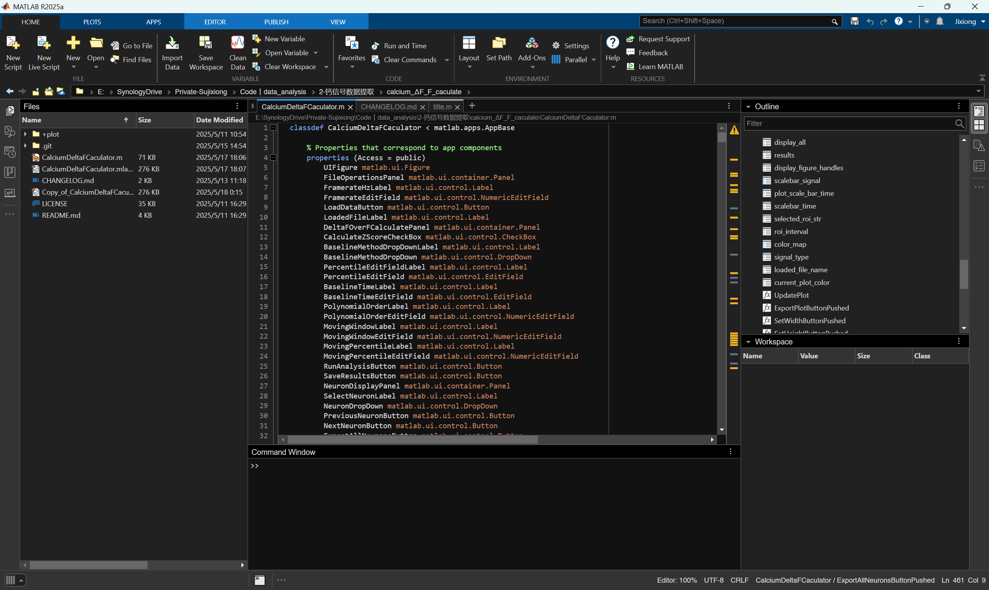Open the Clean Data tool
The height and width of the screenshot is (590, 989).
(x=238, y=53)
